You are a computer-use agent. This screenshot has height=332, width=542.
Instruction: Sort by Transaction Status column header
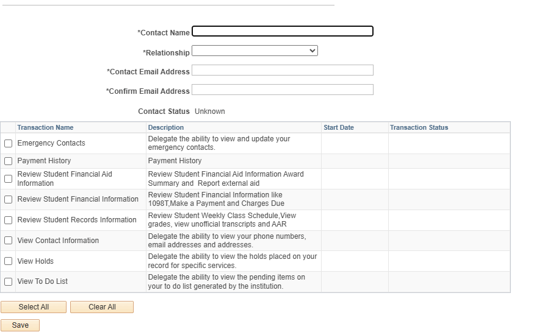coord(419,127)
